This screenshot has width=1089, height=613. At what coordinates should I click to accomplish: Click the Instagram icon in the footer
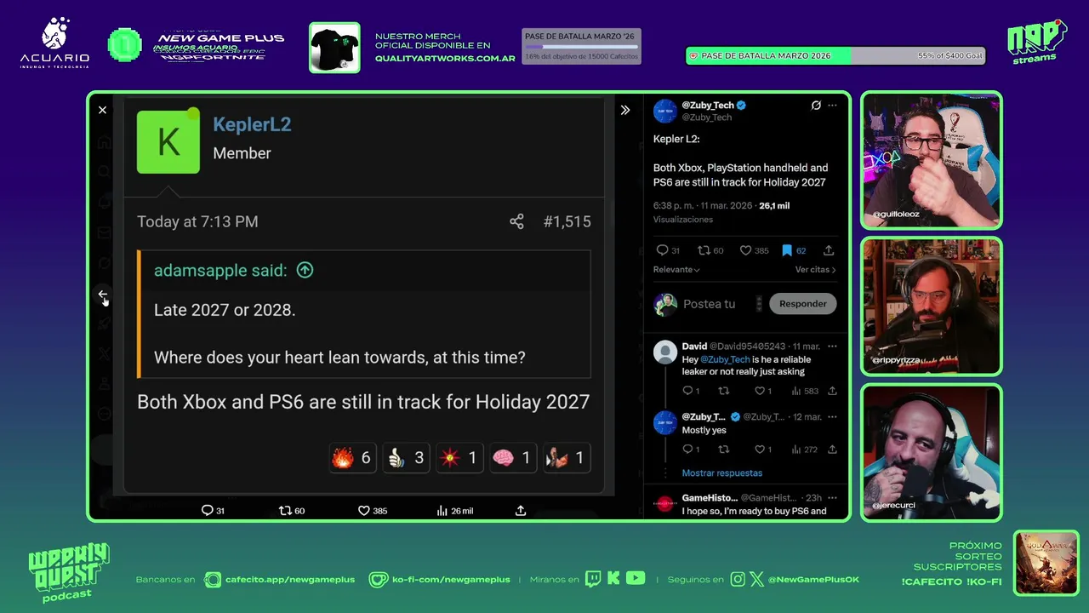(x=738, y=580)
